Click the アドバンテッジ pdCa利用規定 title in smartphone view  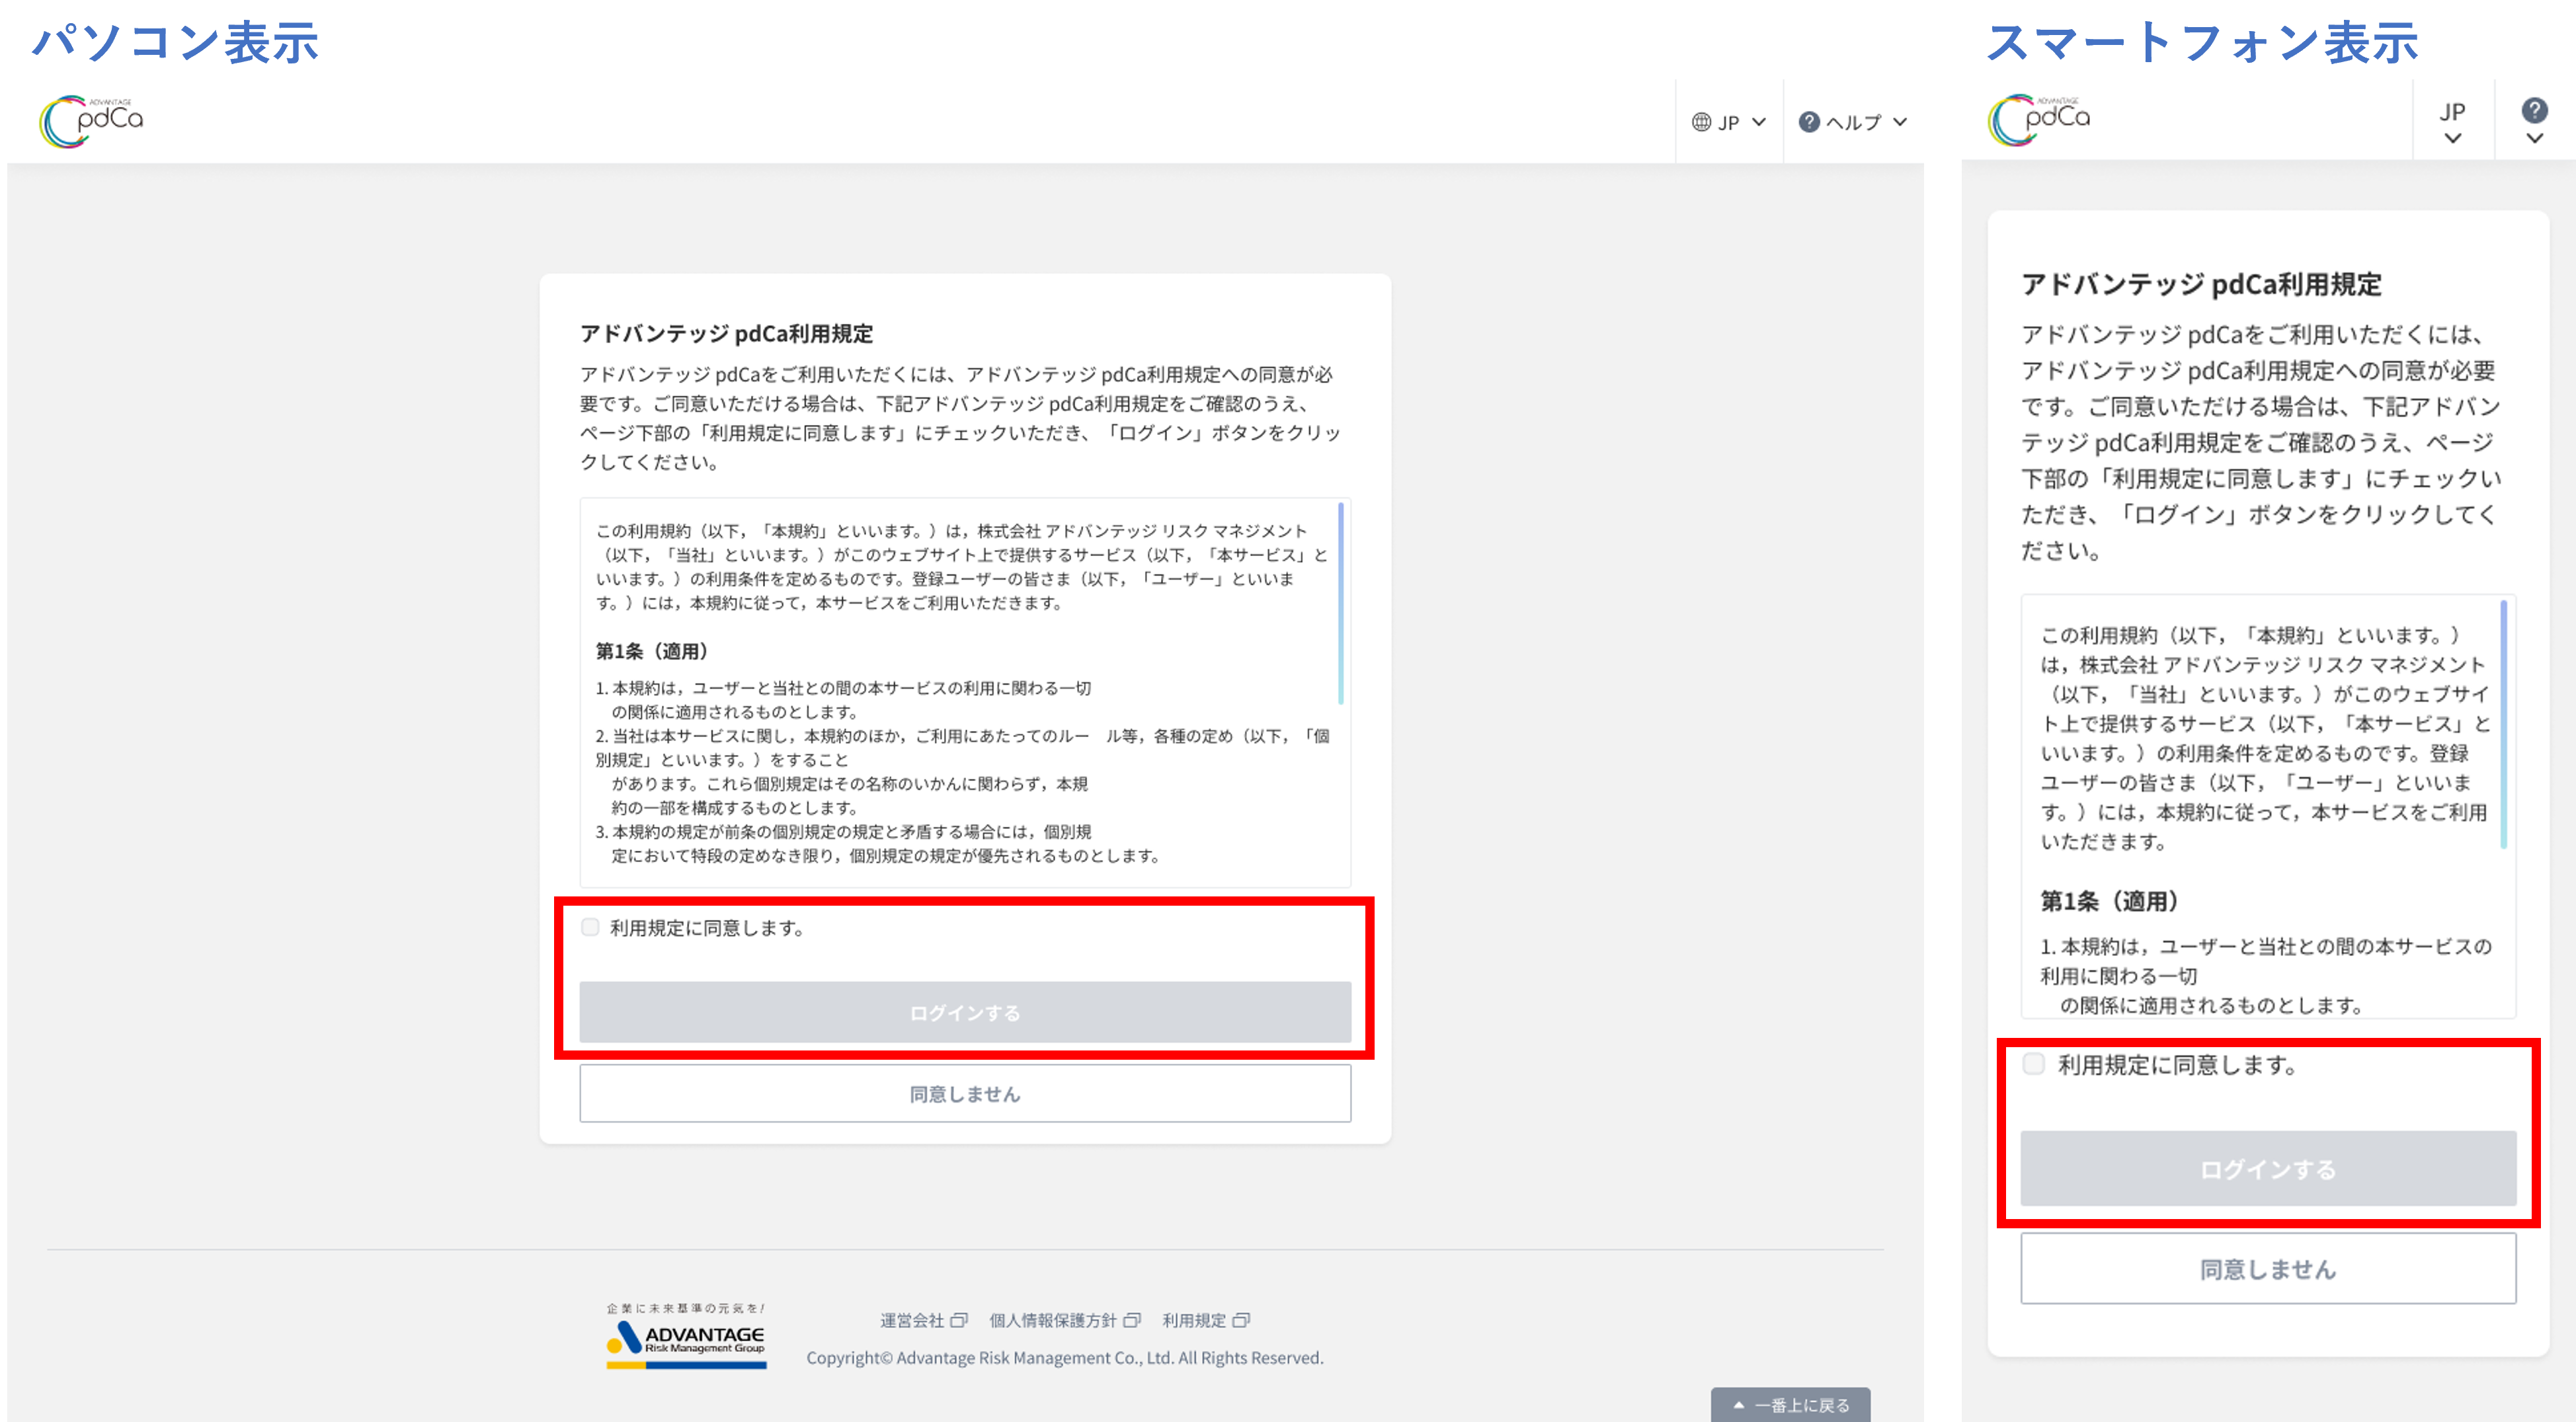point(2201,284)
